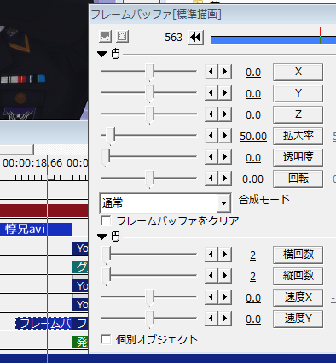The width and height of the screenshot is (336, 363).
Task: Increase Z value with right arrow
Action: [225, 114]
